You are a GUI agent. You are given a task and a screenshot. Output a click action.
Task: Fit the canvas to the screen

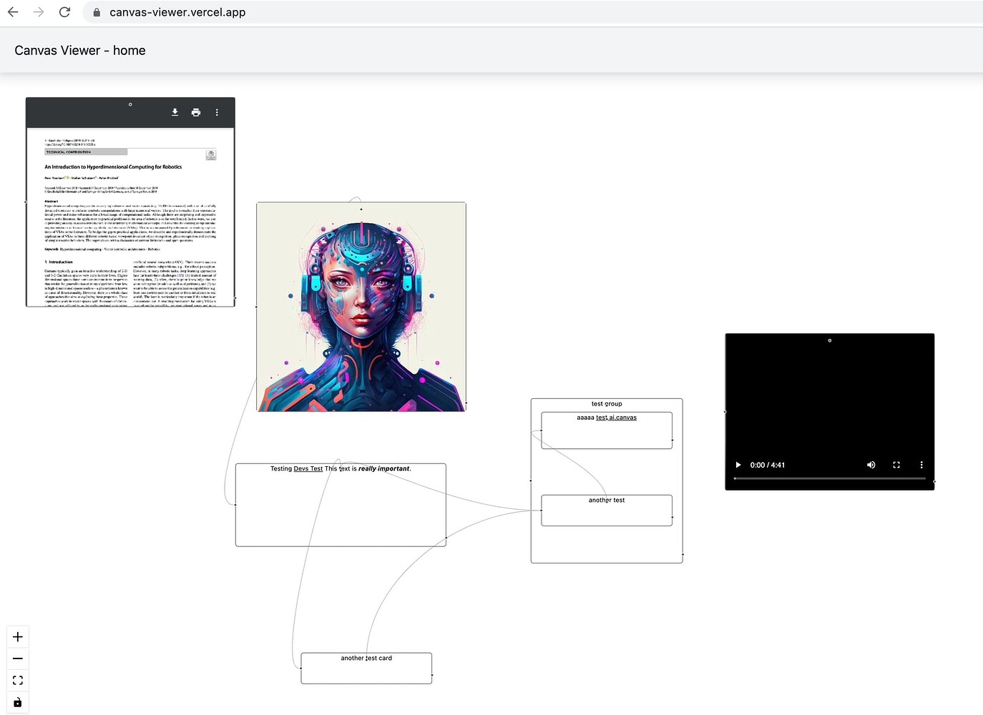[18, 680]
